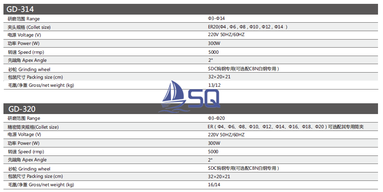Click GD-314 Range value Φ3-Φ14
This screenshot has height=192, width=383.
[216, 18]
